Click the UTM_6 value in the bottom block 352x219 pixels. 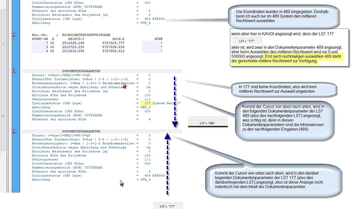tap(145, 180)
